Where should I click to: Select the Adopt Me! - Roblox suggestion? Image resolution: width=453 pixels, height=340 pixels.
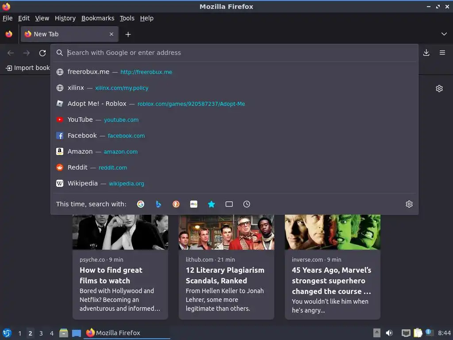(x=234, y=104)
